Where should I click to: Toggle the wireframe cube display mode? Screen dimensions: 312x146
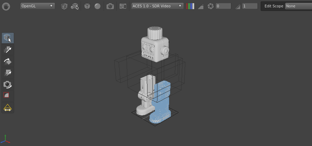[x=64, y=6]
